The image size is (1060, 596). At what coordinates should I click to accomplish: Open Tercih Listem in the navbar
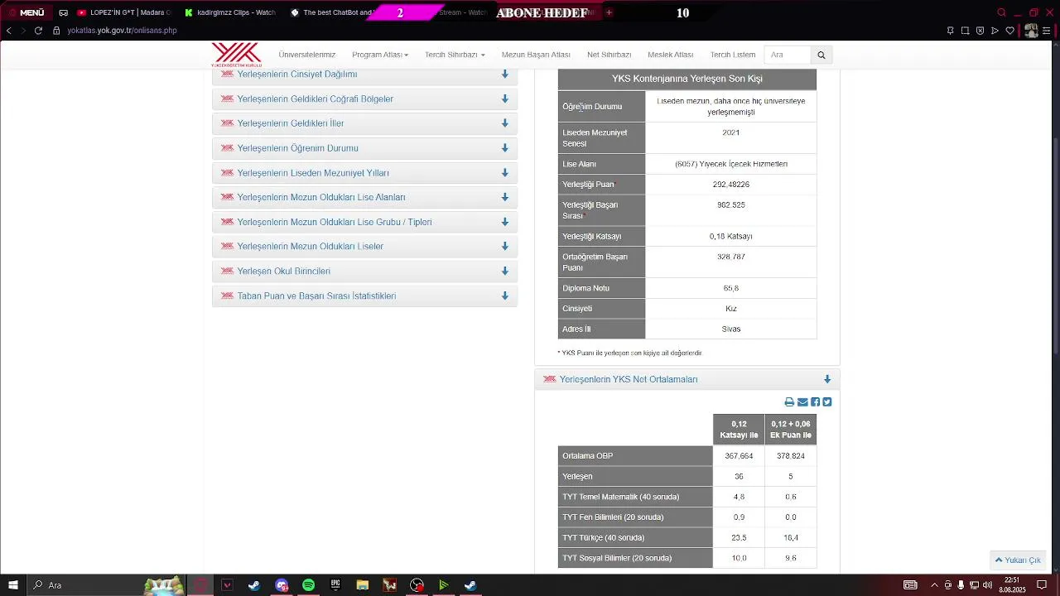coord(733,55)
